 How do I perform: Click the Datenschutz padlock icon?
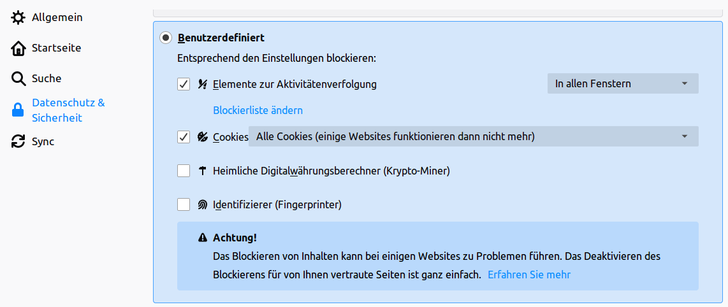point(18,110)
